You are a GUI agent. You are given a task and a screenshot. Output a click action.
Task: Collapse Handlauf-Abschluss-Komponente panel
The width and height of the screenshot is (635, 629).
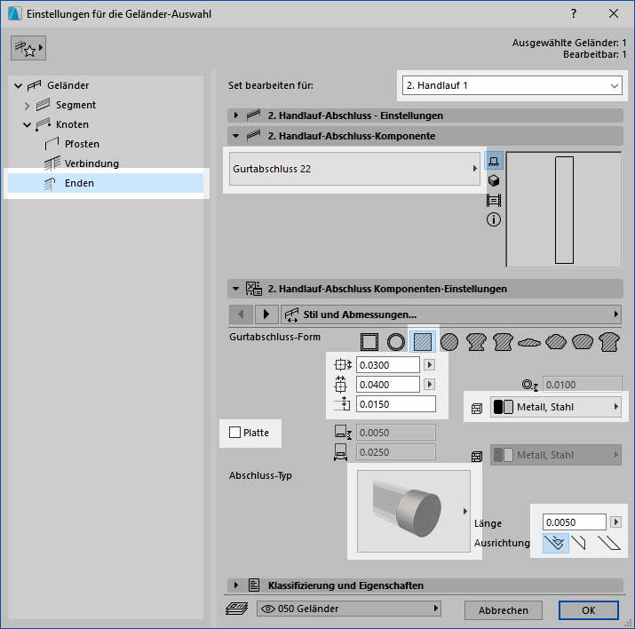pos(236,136)
